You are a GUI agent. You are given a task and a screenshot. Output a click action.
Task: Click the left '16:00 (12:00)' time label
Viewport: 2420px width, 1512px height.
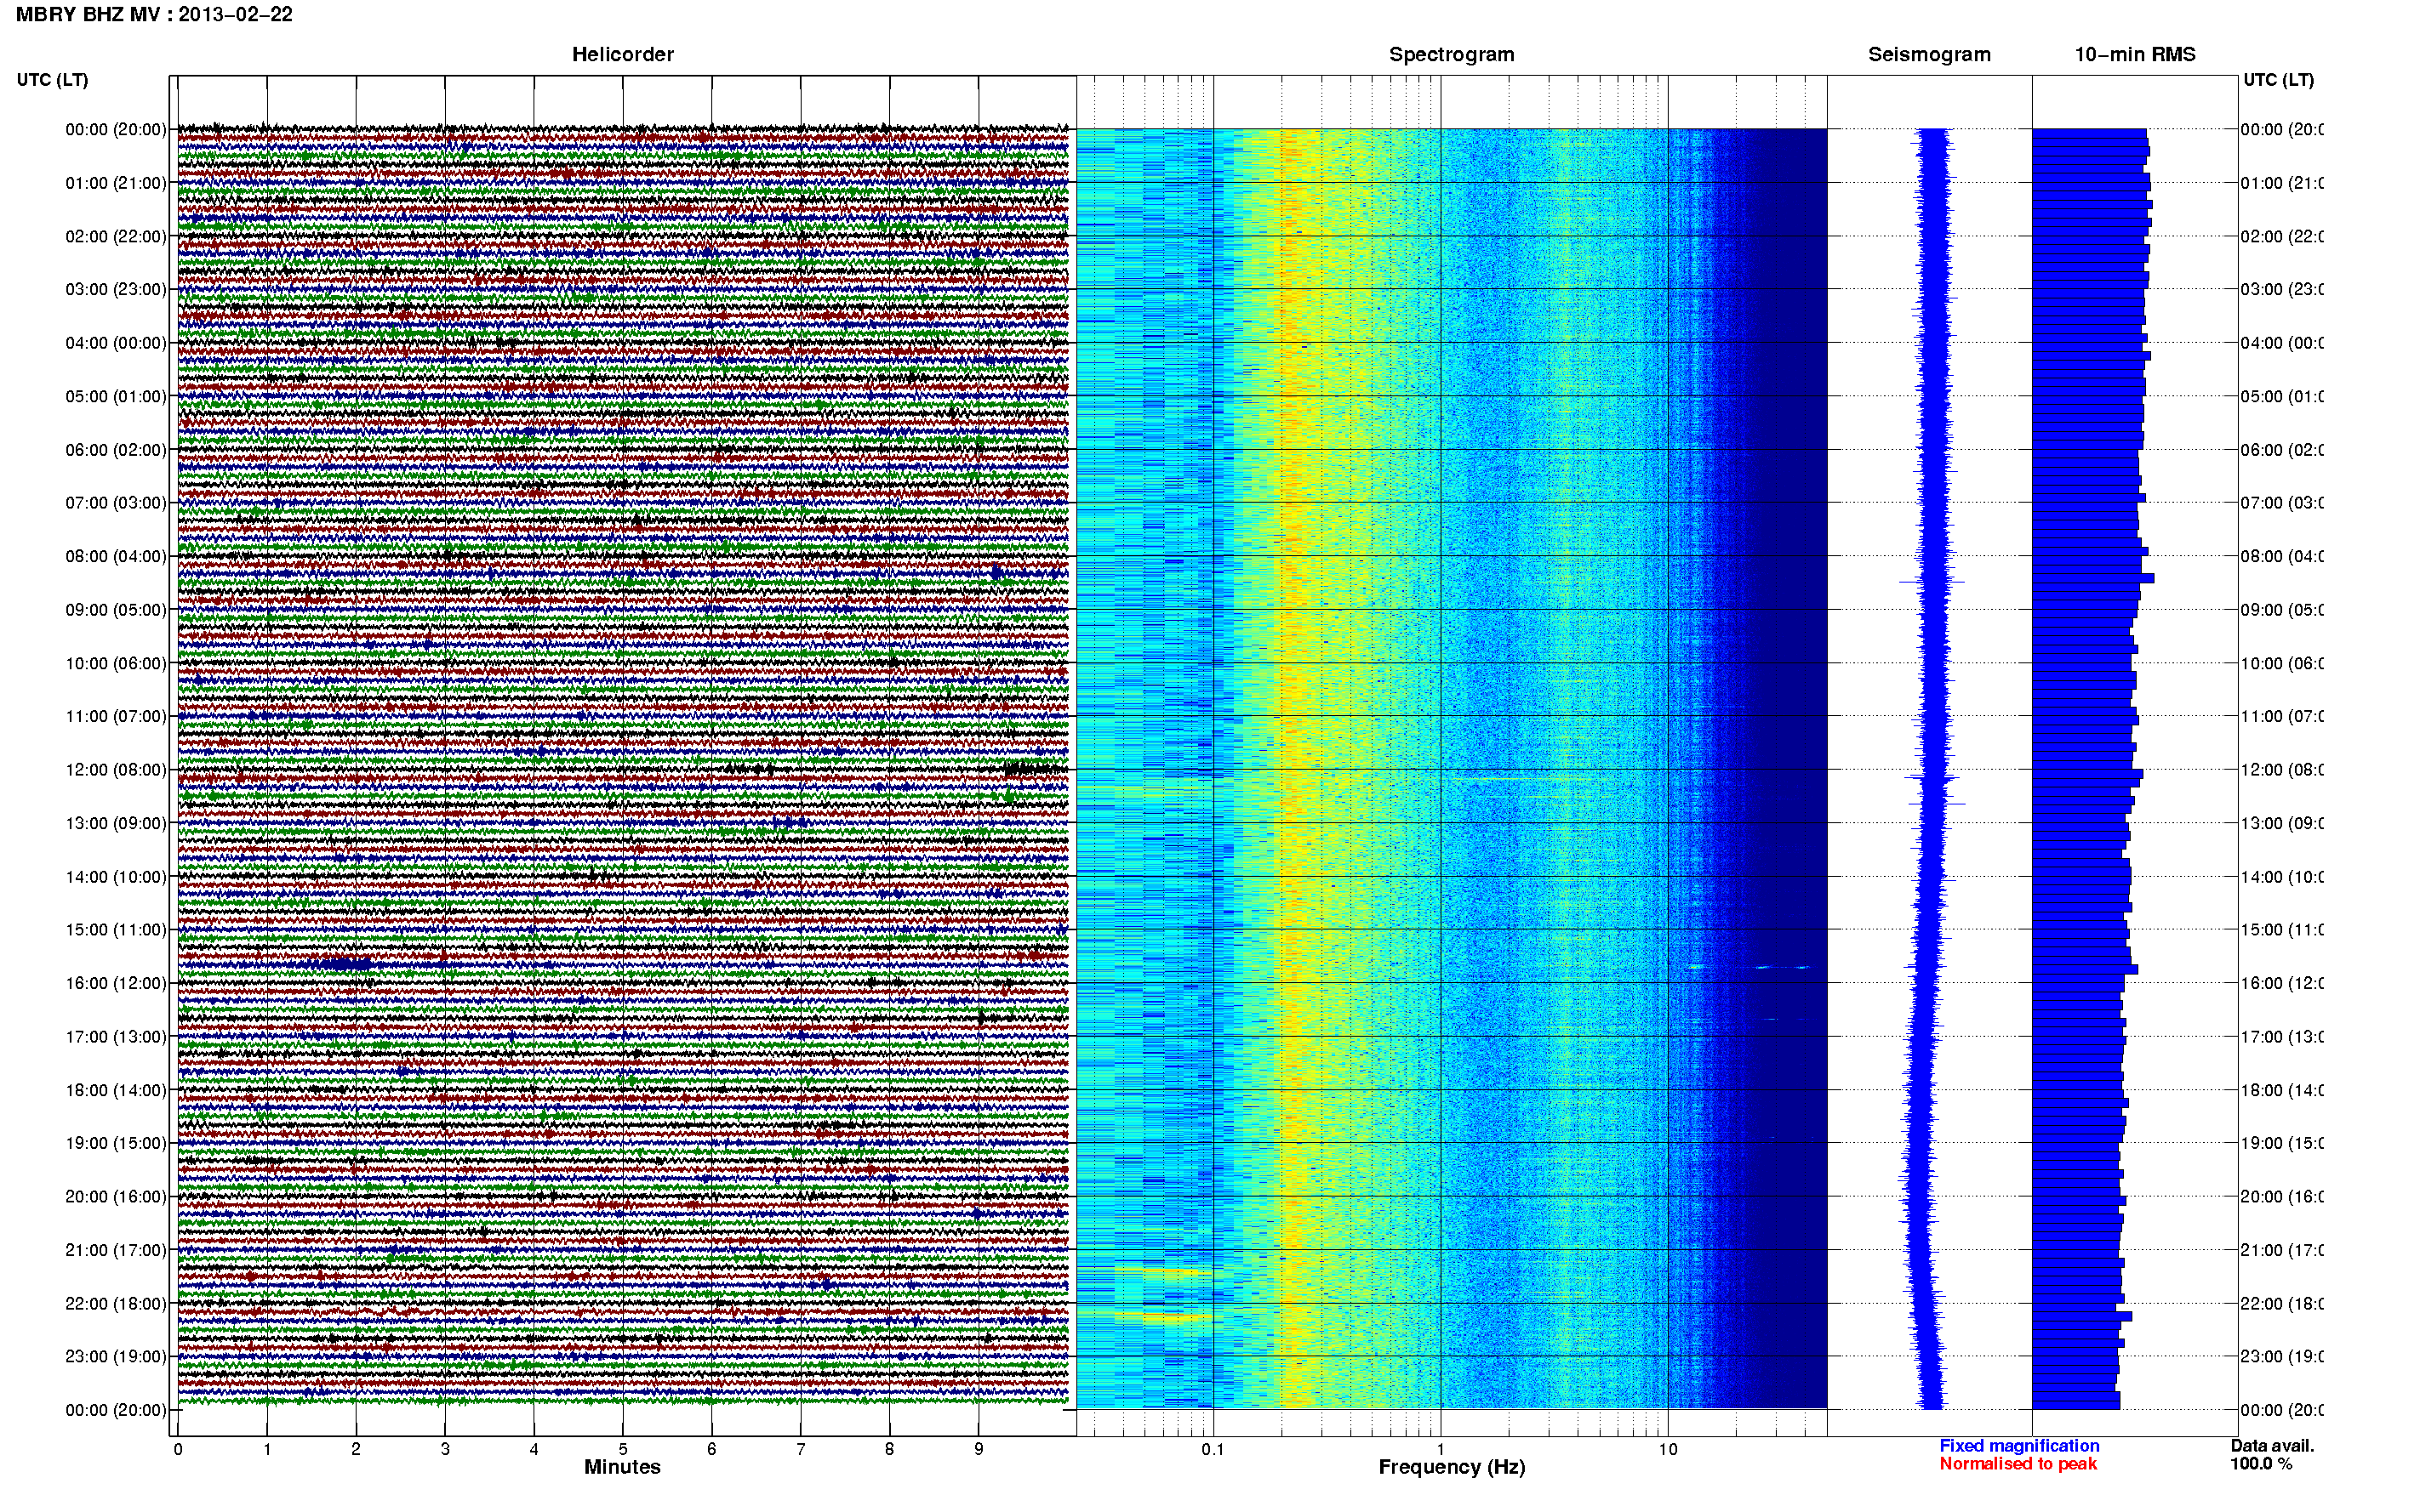pos(116,983)
